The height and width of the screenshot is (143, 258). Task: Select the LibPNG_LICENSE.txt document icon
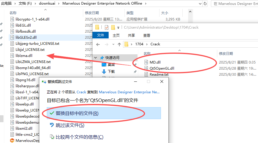coord(12,74)
